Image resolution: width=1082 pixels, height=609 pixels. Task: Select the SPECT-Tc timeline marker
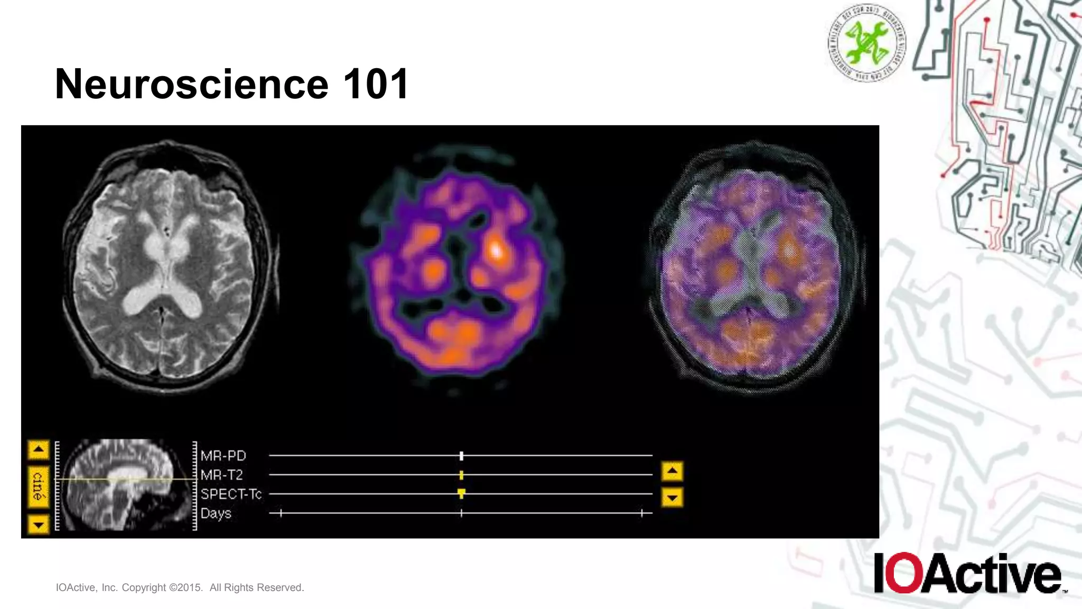click(x=461, y=494)
